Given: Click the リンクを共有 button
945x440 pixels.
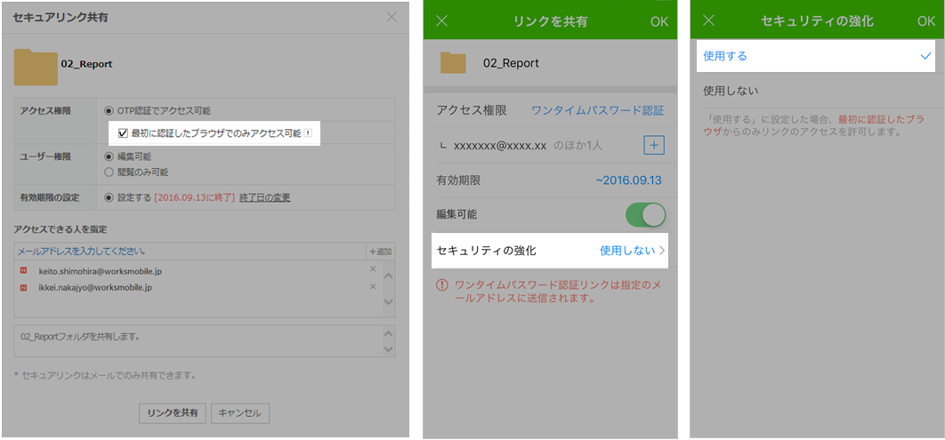Looking at the screenshot, I should pos(173,413).
